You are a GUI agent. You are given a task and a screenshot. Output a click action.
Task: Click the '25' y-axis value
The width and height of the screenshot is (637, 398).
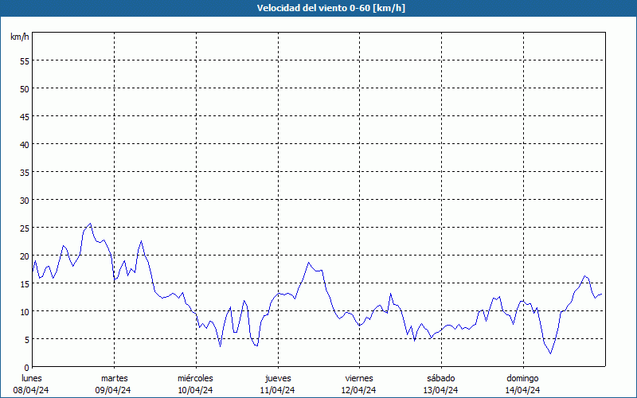pyautogui.click(x=25, y=228)
